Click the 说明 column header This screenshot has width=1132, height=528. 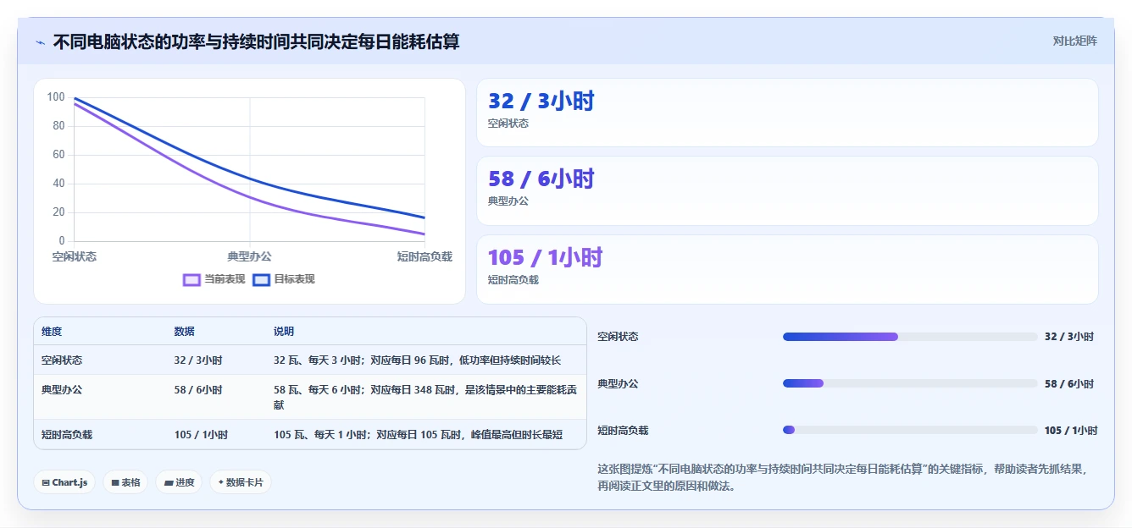click(x=284, y=332)
